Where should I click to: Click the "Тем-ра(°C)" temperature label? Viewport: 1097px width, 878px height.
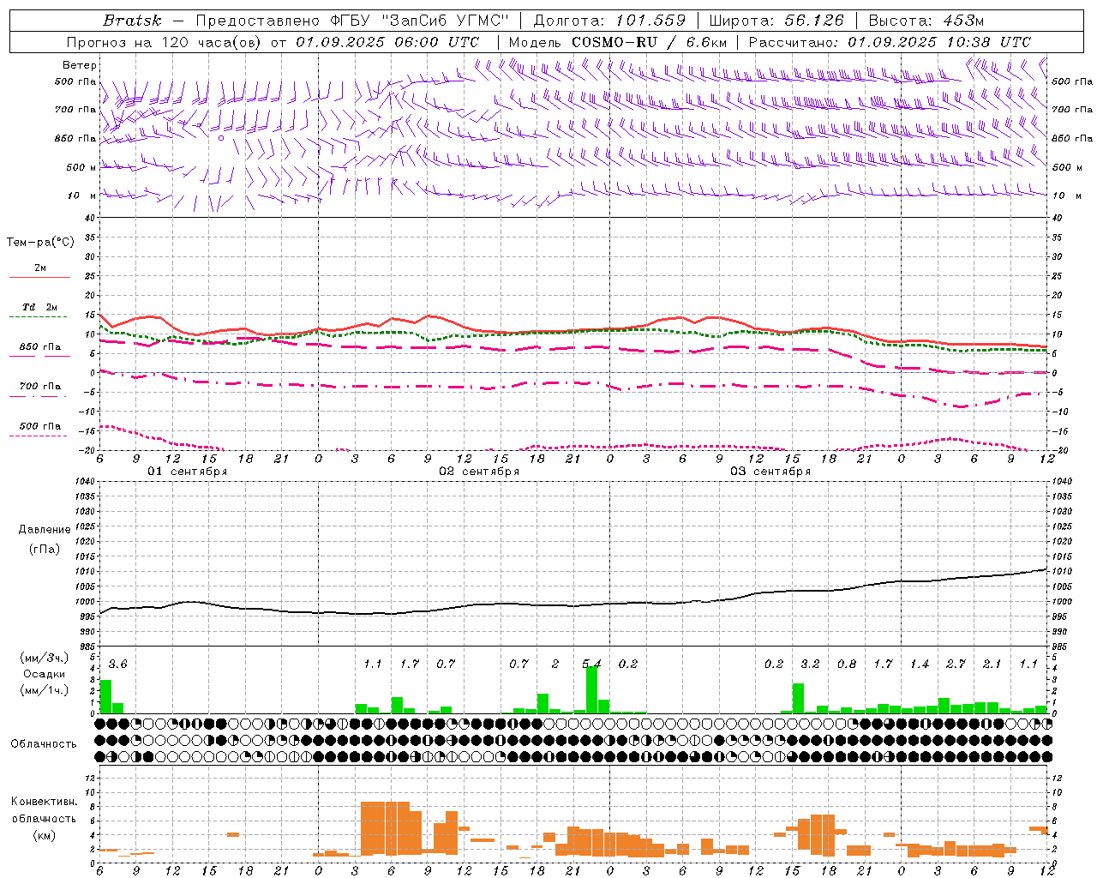(x=40, y=243)
